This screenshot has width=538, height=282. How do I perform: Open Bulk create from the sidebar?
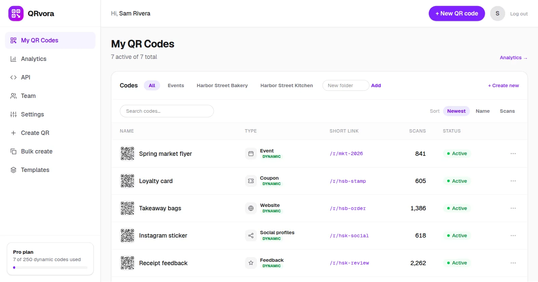pyautogui.click(x=50, y=151)
